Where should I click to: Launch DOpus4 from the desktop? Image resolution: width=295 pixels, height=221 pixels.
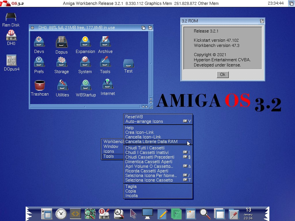(12, 60)
